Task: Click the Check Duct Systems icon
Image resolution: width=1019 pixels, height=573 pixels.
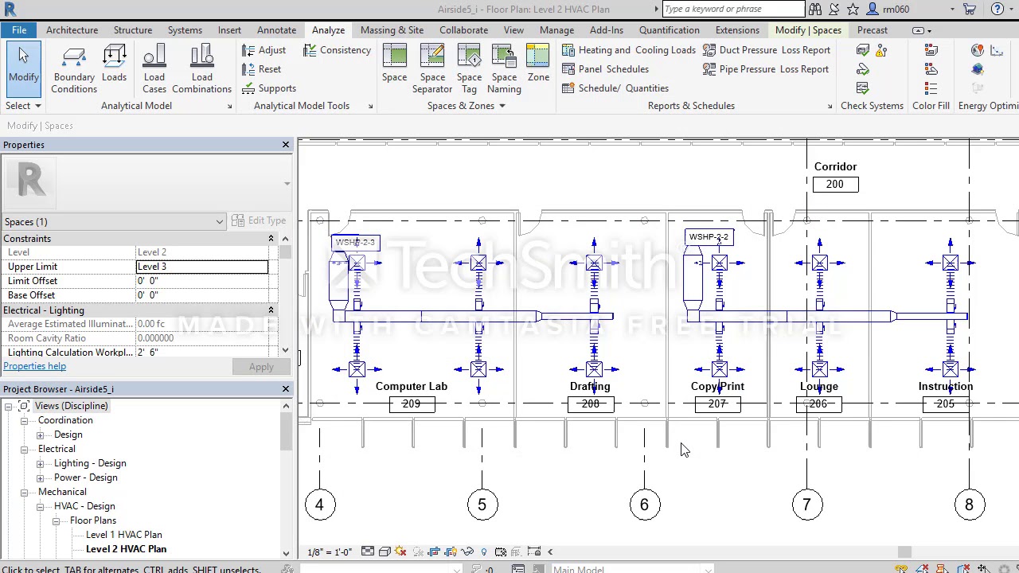Action: tap(863, 50)
